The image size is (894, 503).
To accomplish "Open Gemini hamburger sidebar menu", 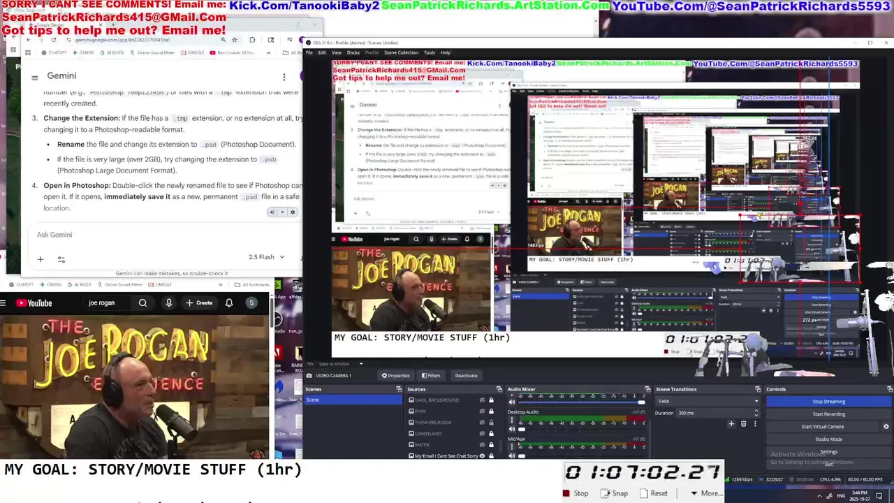I will pos(34,78).
